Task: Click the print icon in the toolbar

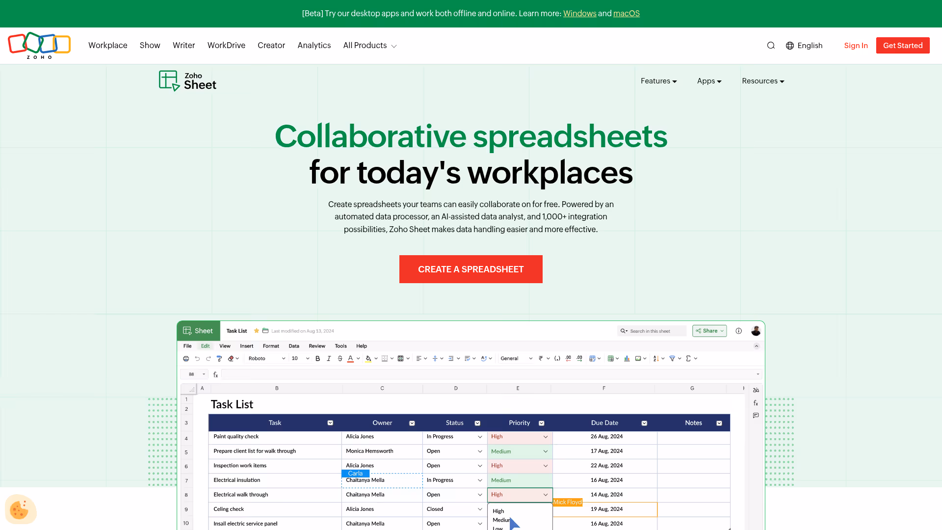Action: [186, 358]
